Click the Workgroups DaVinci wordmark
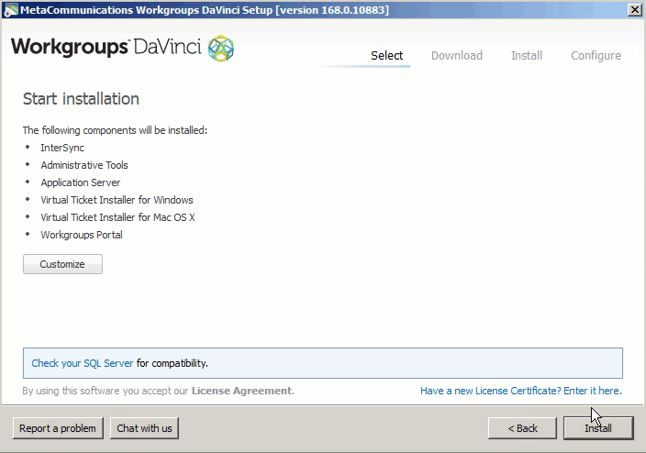This screenshot has height=453, width=646. (x=106, y=47)
